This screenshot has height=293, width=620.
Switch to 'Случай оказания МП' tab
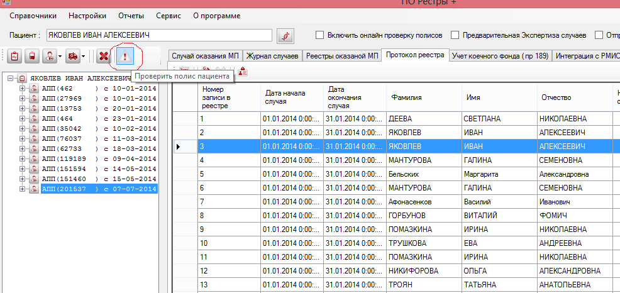[x=205, y=56]
